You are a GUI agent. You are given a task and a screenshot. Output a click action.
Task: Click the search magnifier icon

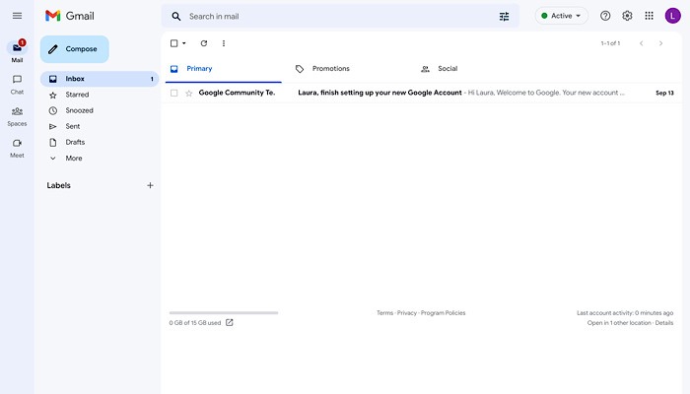[176, 17]
